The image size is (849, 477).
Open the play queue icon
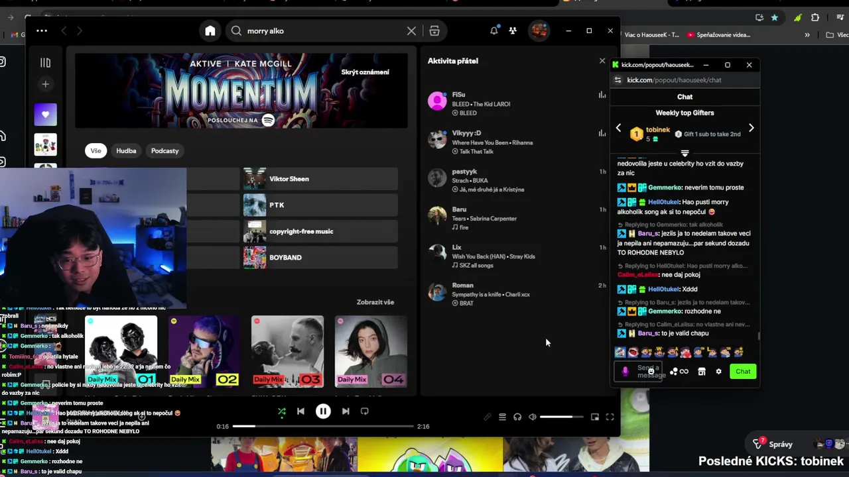pyautogui.click(x=502, y=417)
